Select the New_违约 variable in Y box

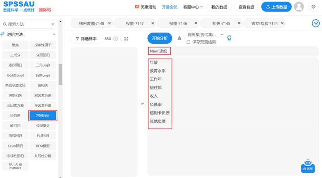coord(158,51)
